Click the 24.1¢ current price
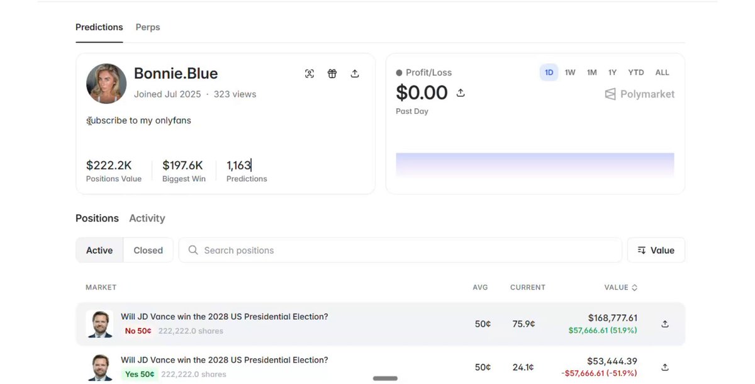755x384 pixels. coord(523,367)
